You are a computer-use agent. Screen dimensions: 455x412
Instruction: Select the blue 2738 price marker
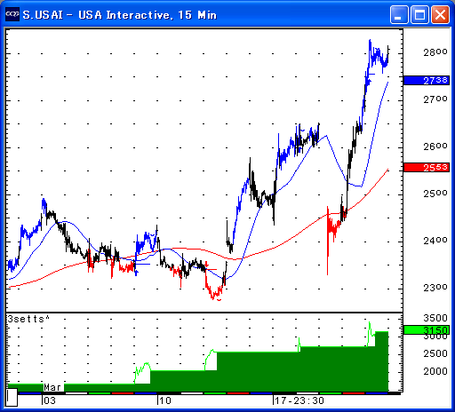click(427, 80)
